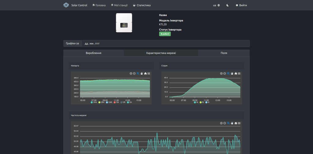
Task: Toggle Uca series in voltage legend
Action: (x=94, y=102)
